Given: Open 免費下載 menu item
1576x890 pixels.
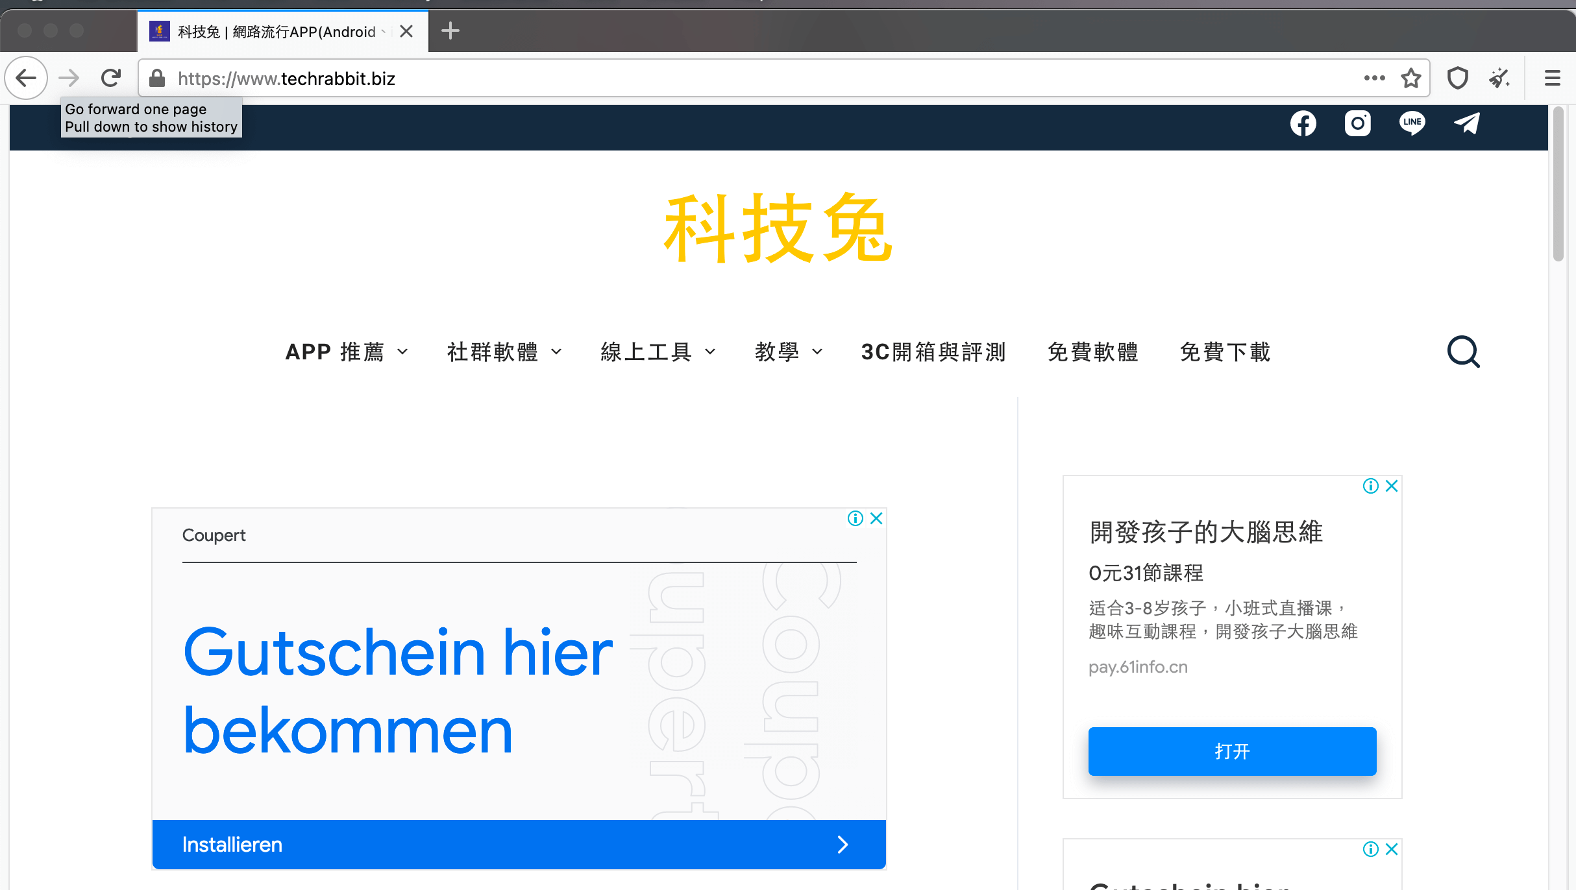Looking at the screenshot, I should (1225, 352).
